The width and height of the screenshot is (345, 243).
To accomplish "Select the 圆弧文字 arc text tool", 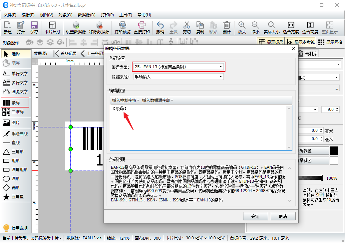I will pos(16,92).
